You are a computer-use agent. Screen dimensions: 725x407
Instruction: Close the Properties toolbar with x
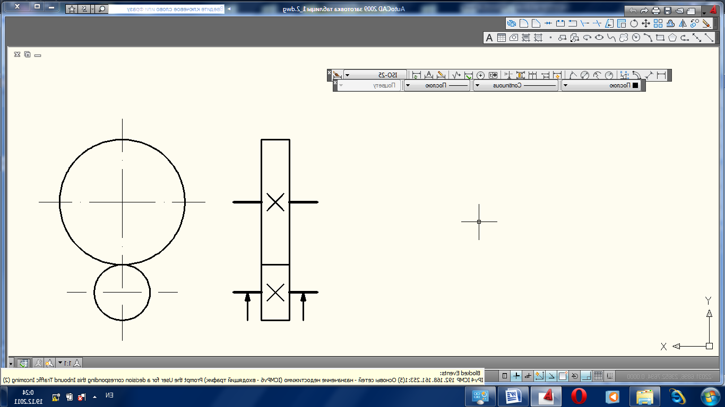[335, 83]
